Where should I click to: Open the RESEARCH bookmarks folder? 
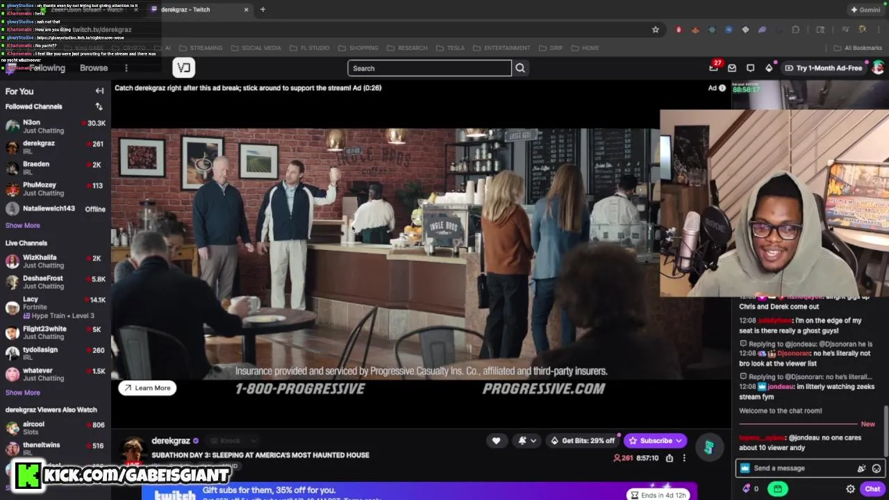click(407, 48)
